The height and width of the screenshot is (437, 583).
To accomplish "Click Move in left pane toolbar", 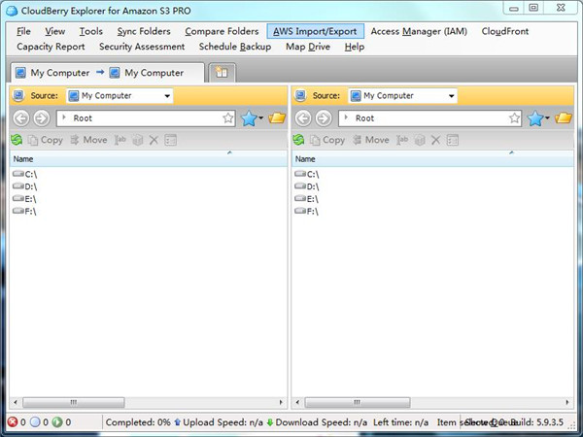I will [88, 140].
